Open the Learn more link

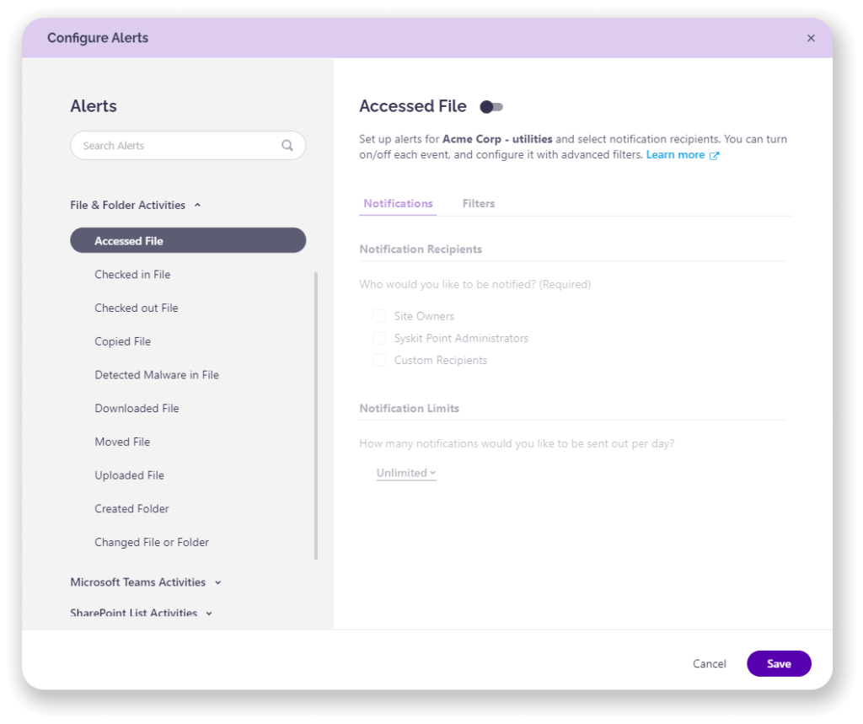674,154
